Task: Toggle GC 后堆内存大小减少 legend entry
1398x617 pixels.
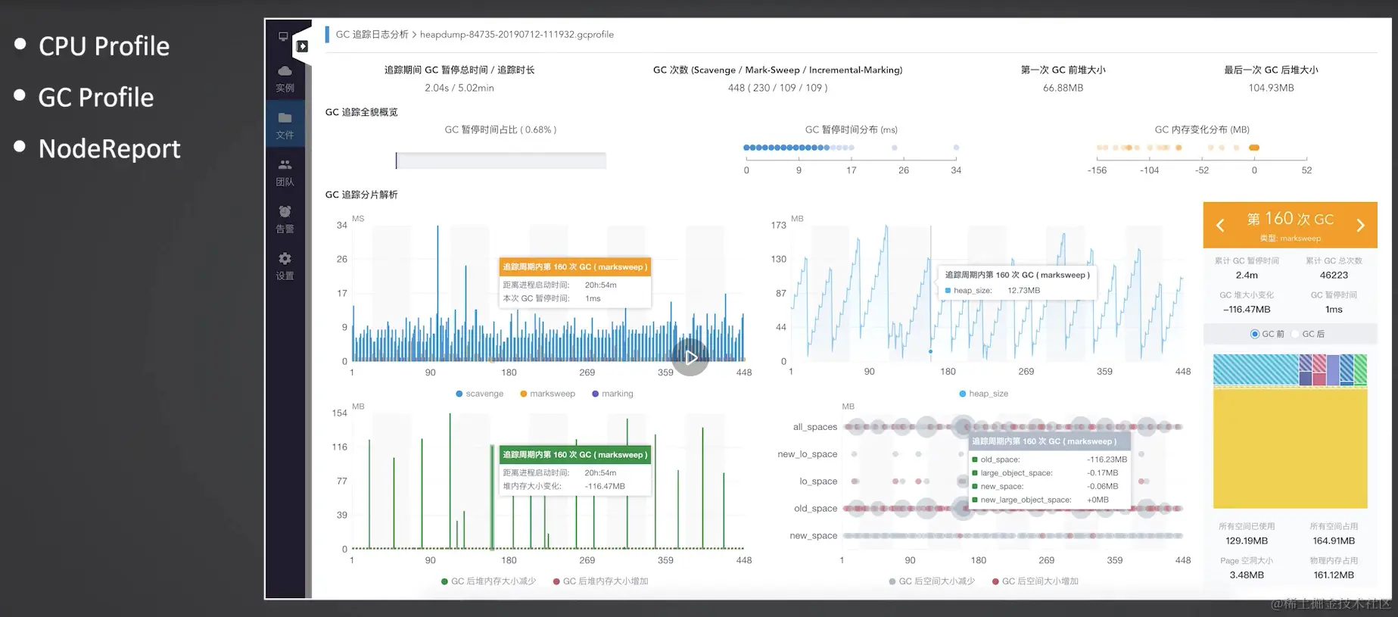Action: click(x=488, y=581)
